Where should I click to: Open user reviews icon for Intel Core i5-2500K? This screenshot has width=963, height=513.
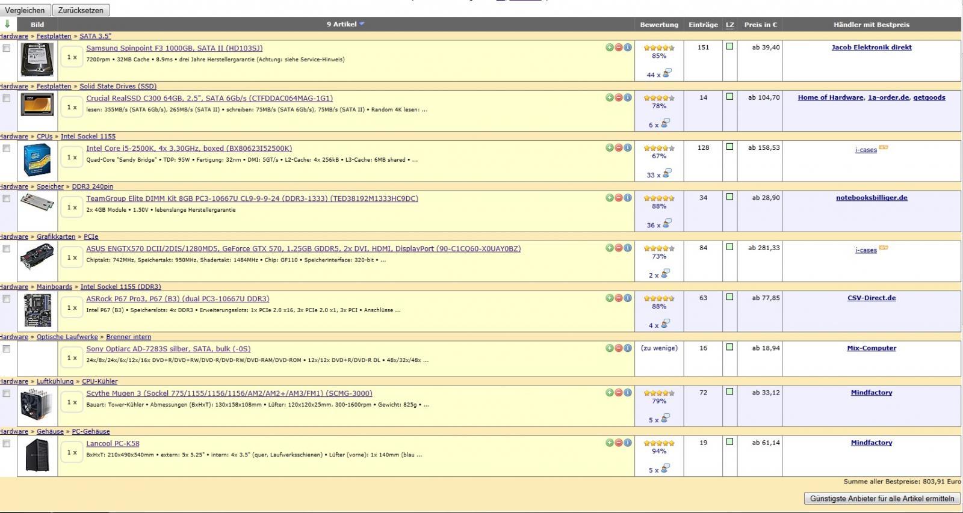coord(666,173)
